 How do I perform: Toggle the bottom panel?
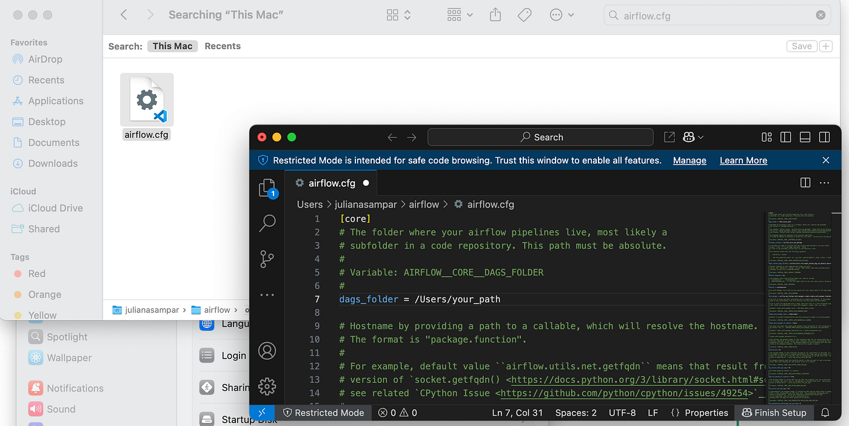pos(805,137)
